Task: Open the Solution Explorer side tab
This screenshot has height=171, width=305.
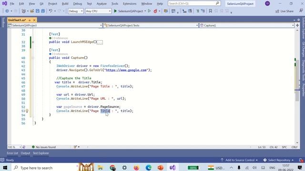Action: click(x=303, y=28)
